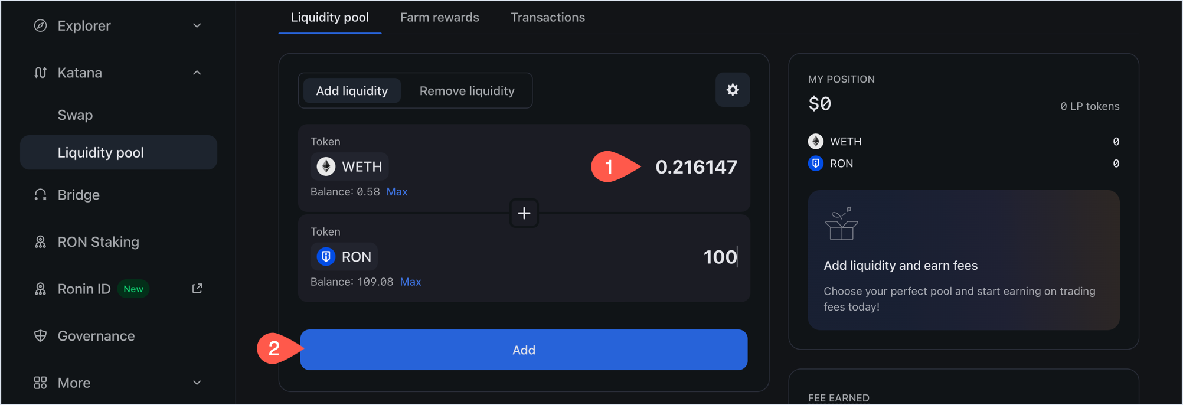Open the Explorer compass icon
The height and width of the screenshot is (405, 1183).
click(x=40, y=25)
